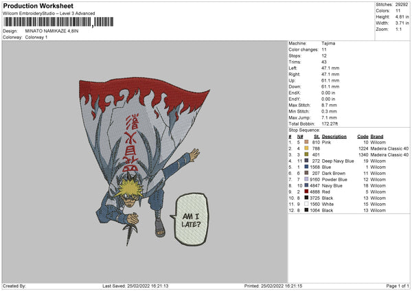Click the Powder Blue color swatch
This screenshot has width=412, height=291.
point(306,179)
